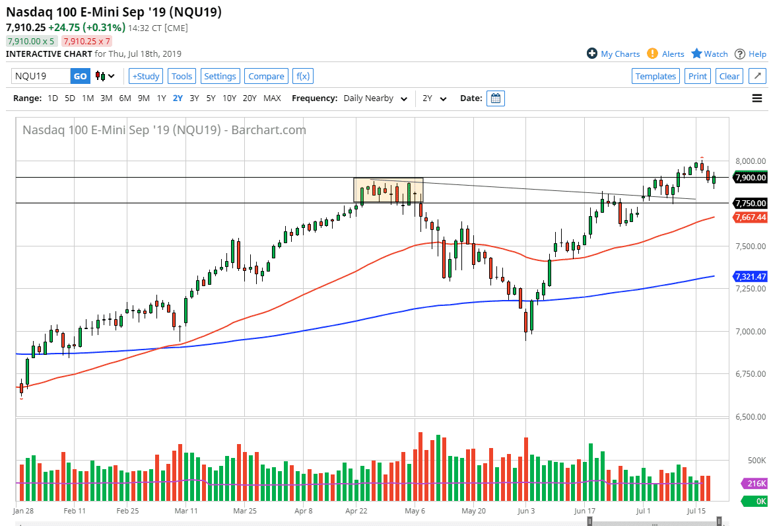The image size is (771, 526).
Task: Select the 2Y range
Action: 178,98
